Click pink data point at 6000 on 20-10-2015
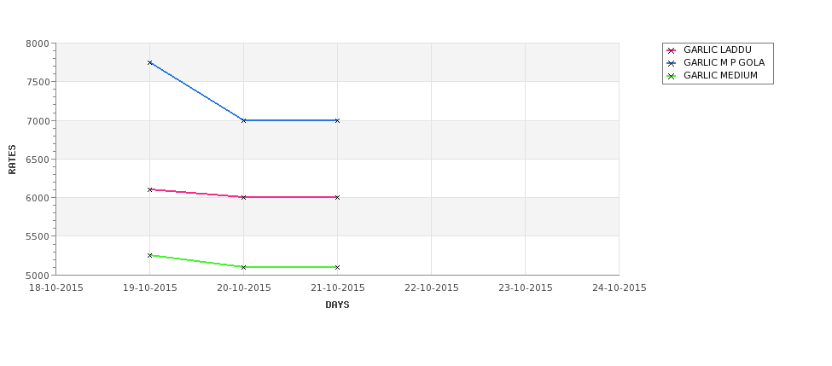The height and width of the screenshot is (366, 832). 243,197
